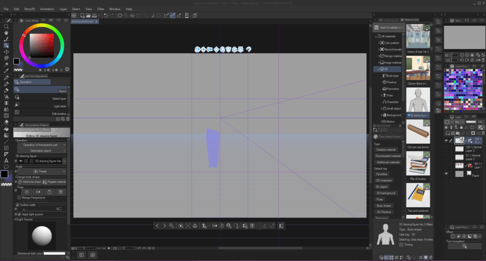Toggle visibility of Layer 2
This screenshot has height=261, width=486.
pyautogui.click(x=447, y=157)
